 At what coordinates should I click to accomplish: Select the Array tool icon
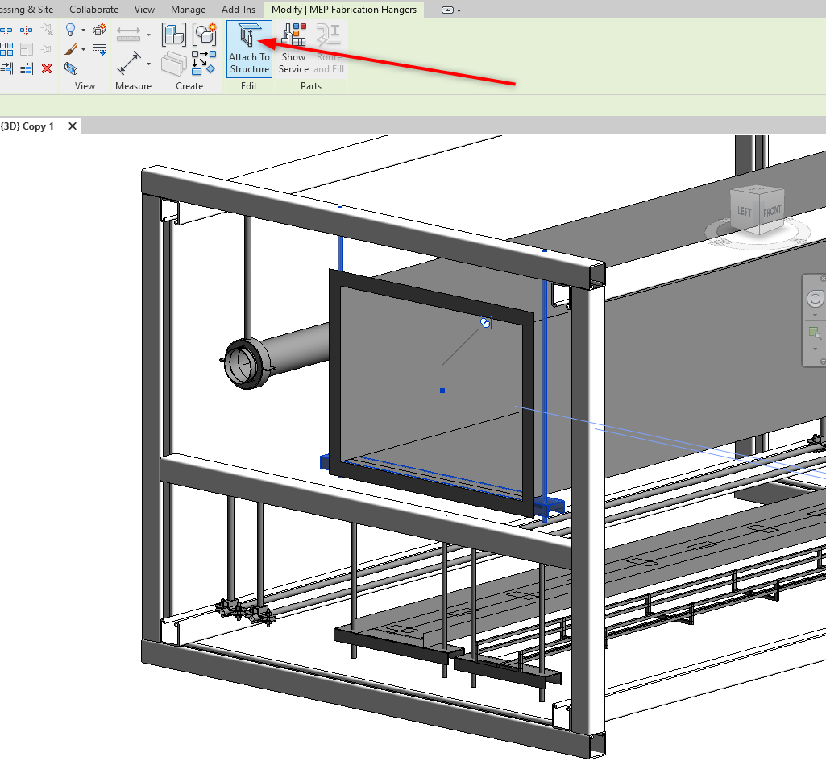[x=6, y=49]
